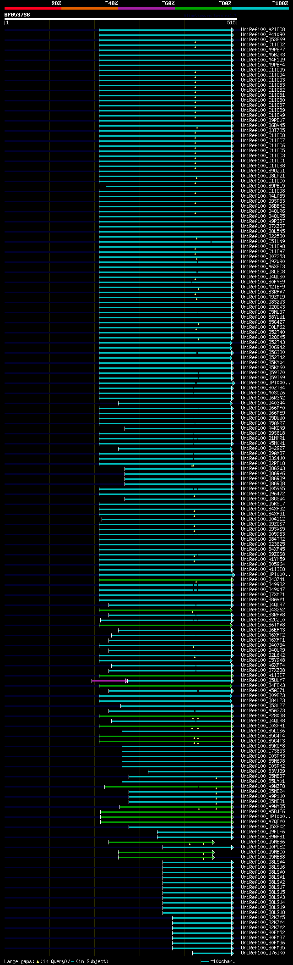Click the purple alignment bar of Q5ULY7
The image size is (293, 965).
109,681
